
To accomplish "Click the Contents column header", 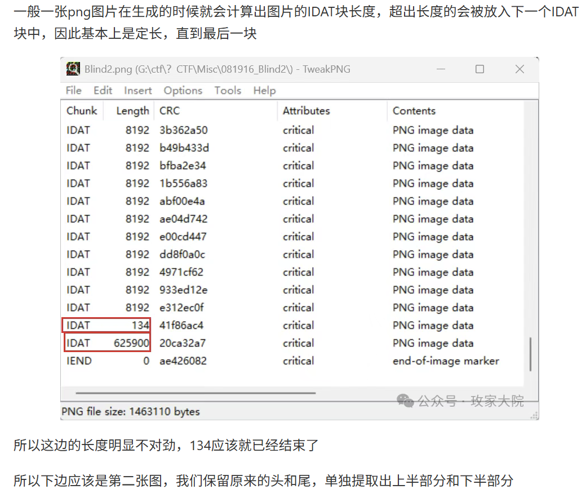I will (x=414, y=111).
